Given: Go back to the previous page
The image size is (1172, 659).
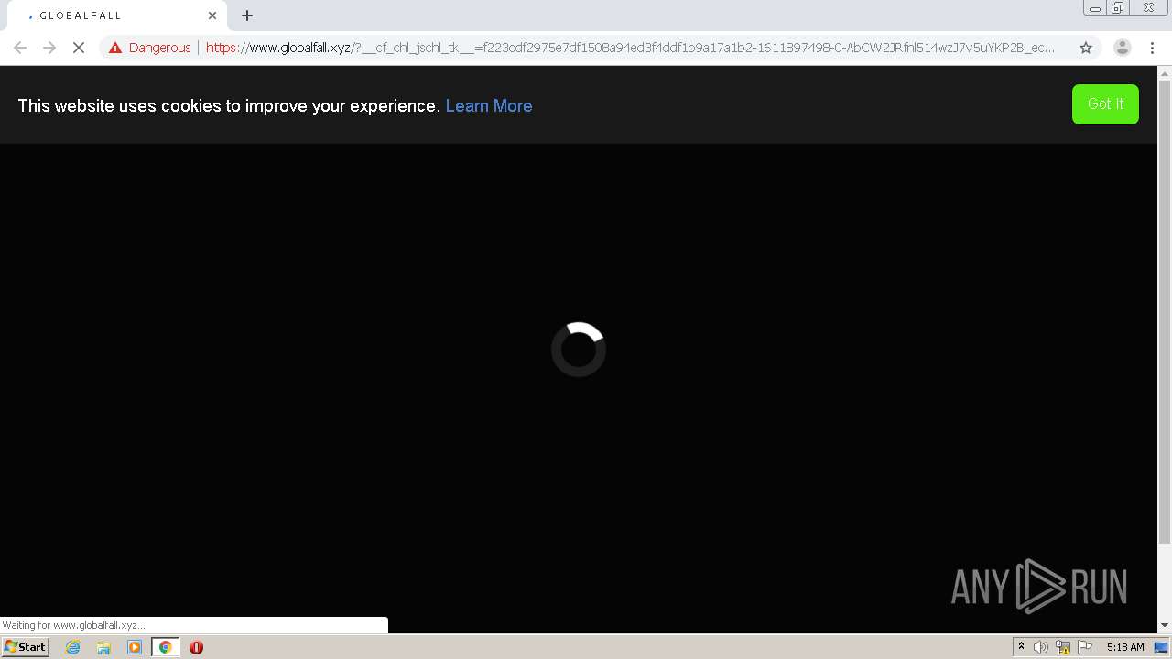Looking at the screenshot, I should pyautogui.click(x=20, y=48).
